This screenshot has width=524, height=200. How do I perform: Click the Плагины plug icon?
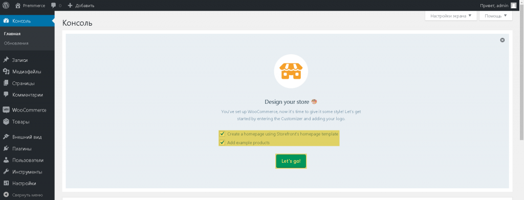(6, 148)
